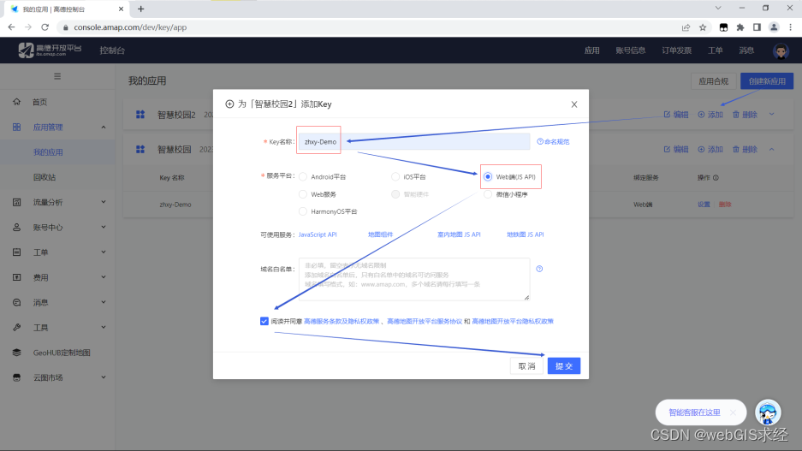Click the 创建新应用 button
The height and width of the screenshot is (451, 802).
767,81
